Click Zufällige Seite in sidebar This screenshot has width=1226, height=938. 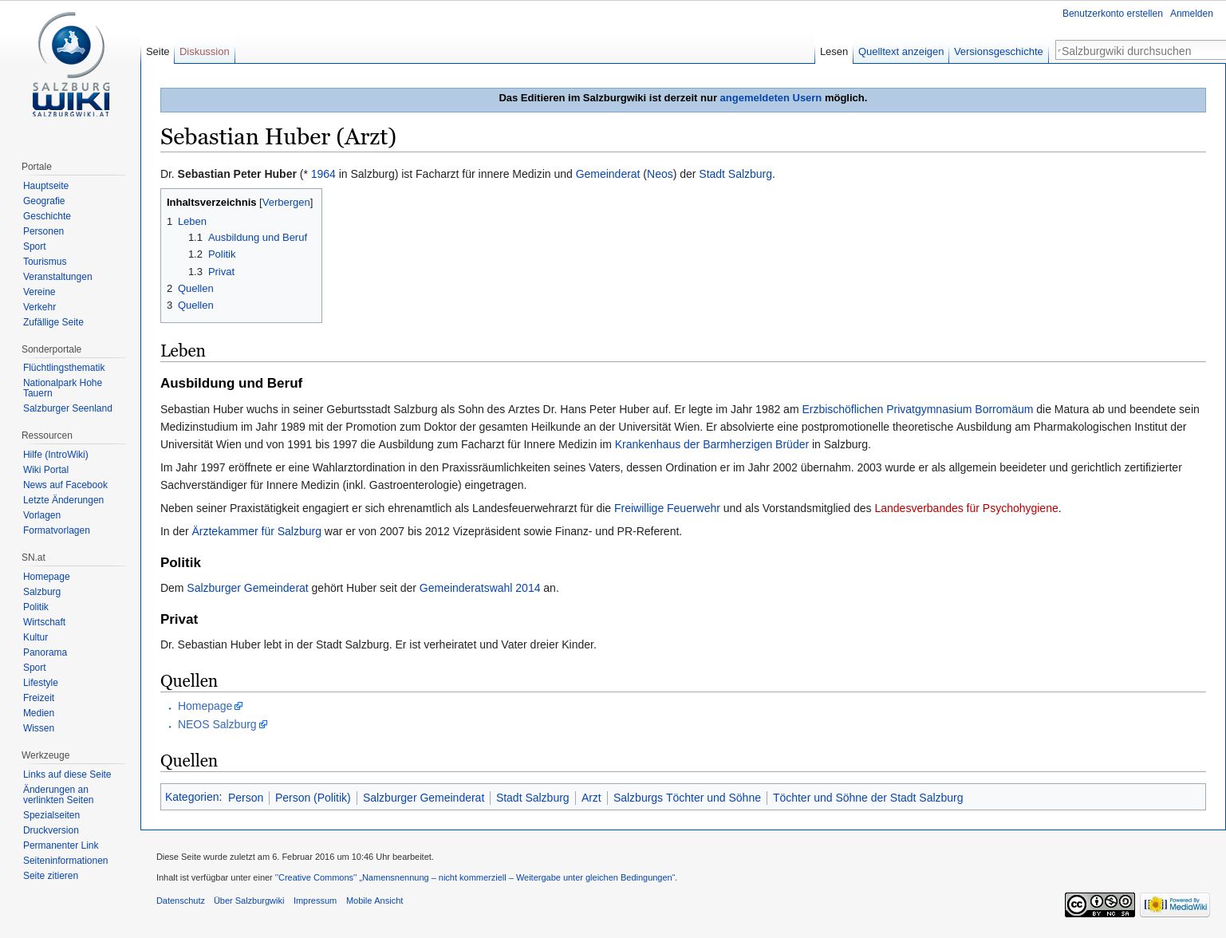(53, 322)
